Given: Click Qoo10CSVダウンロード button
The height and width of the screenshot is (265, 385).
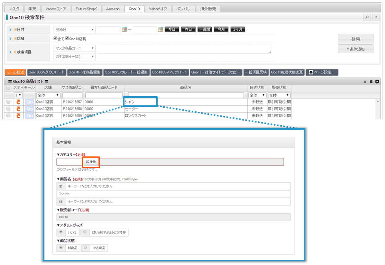Looking at the screenshot, I should pos(46,72).
